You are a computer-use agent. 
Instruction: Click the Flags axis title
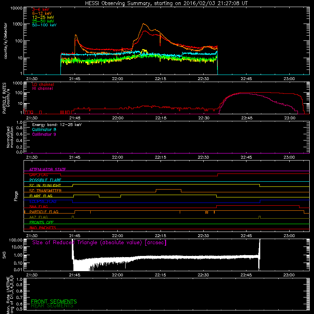click(16, 196)
